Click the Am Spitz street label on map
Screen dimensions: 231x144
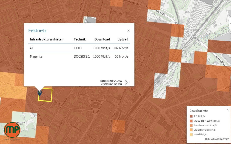[x=96, y=101]
